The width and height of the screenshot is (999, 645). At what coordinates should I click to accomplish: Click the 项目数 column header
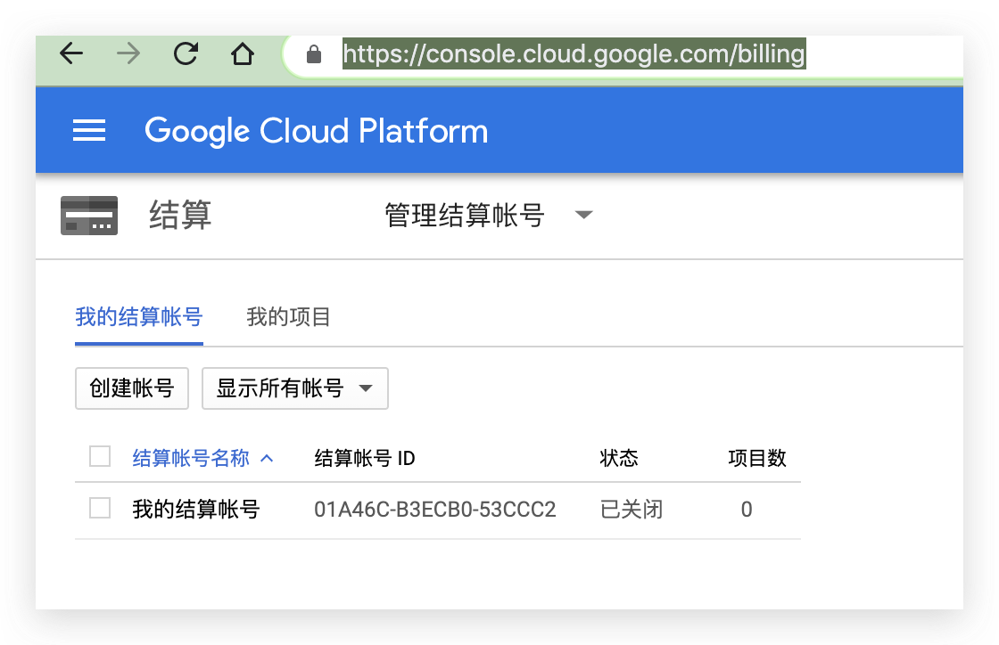[x=757, y=458]
